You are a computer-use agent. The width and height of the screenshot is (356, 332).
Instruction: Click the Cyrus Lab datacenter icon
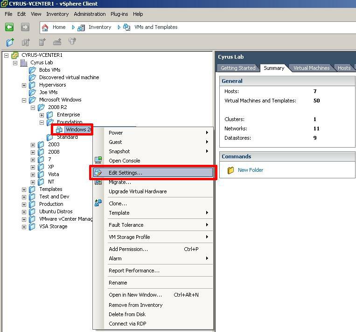(x=24, y=62)
